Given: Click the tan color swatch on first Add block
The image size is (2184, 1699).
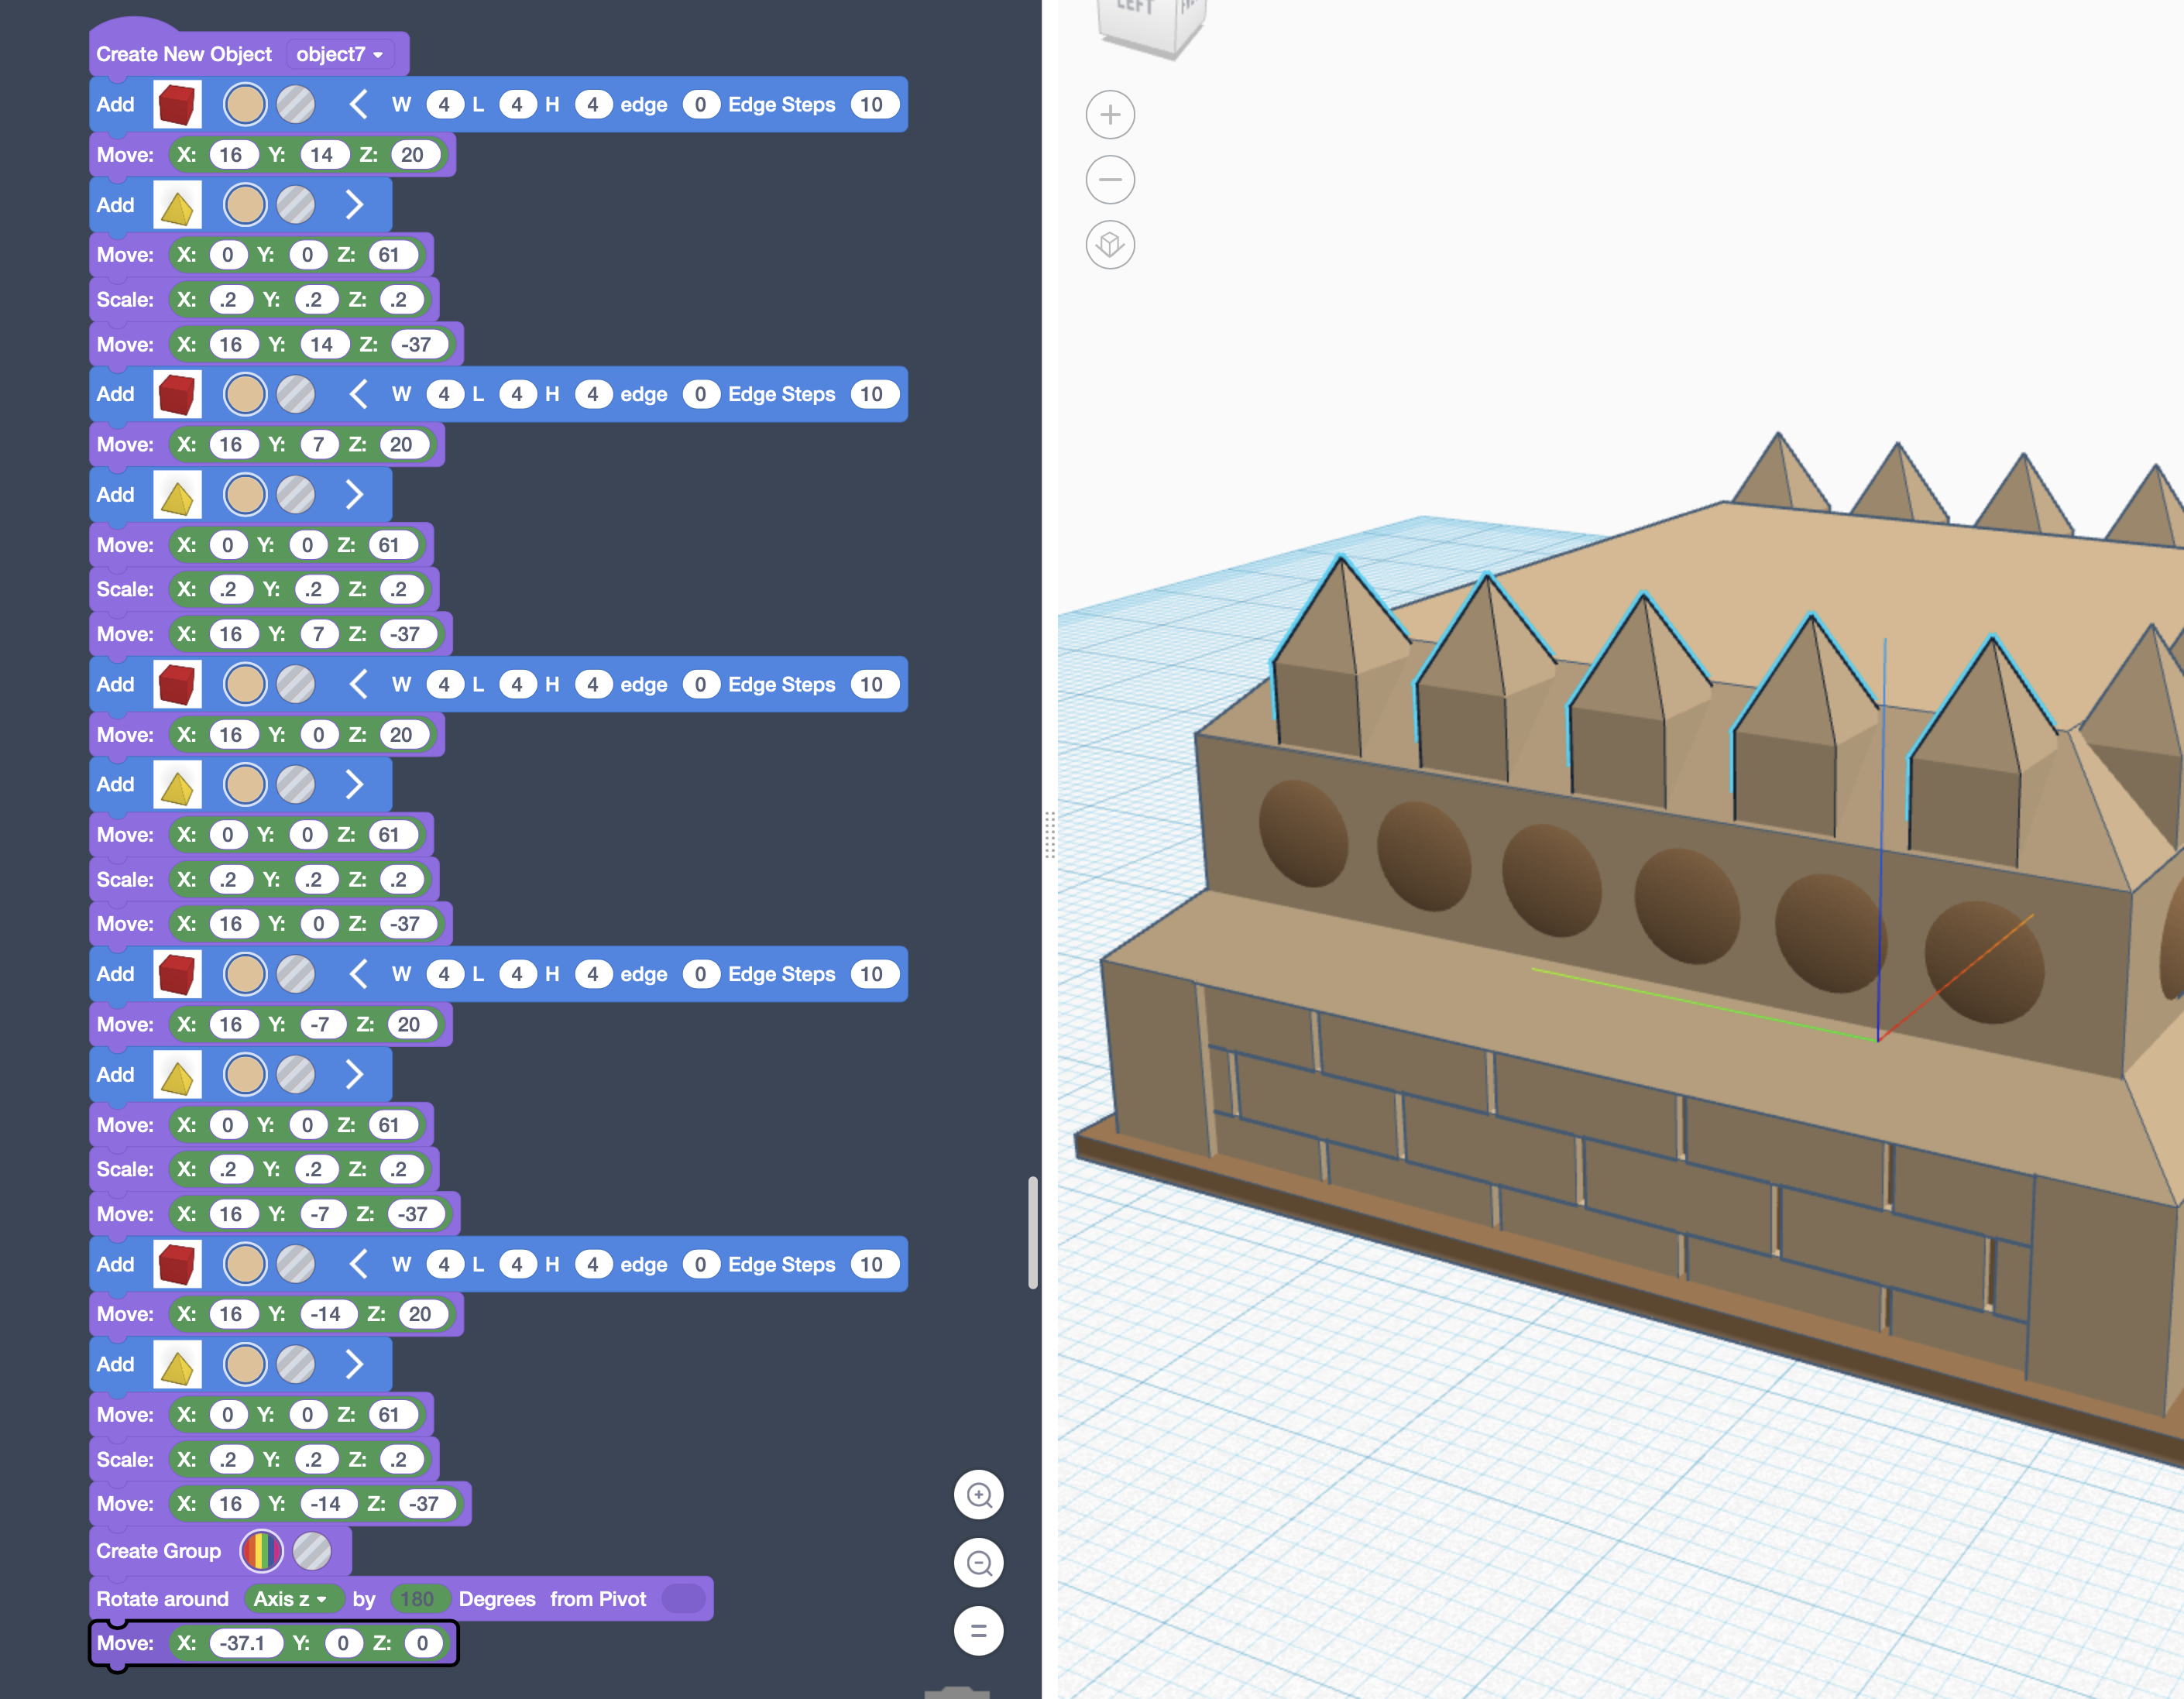Looking at the screenshot, I should tap(245, 105).
